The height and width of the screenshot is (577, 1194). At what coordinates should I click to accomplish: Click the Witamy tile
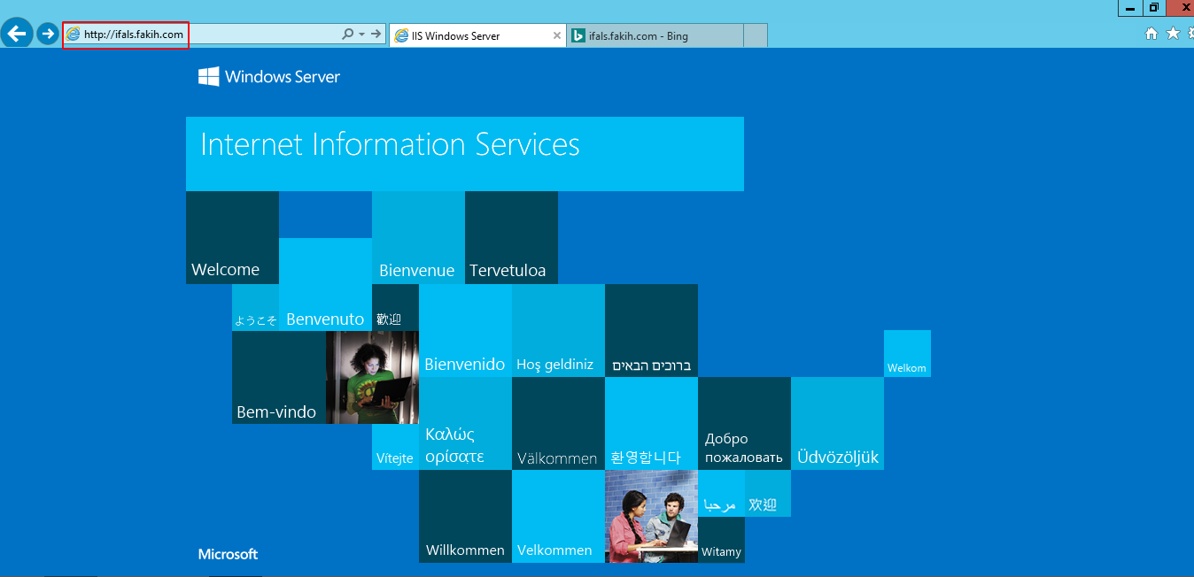pos(721,540)
